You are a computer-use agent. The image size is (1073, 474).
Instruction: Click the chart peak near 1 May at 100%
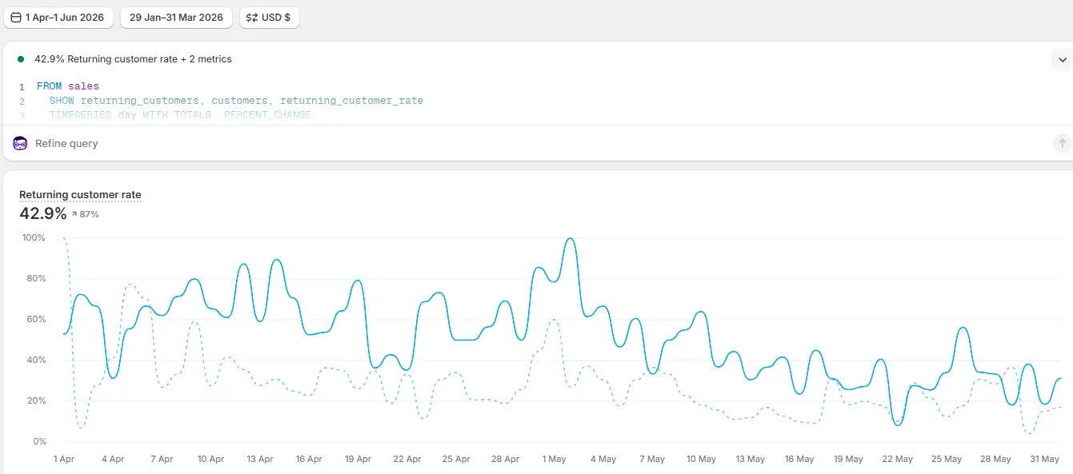570,238
